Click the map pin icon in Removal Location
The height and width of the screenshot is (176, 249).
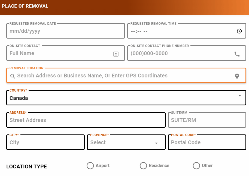tap(237, 76)
